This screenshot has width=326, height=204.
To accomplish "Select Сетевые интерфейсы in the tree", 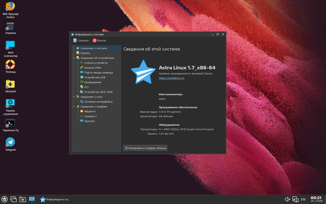I will pos(98,102).
